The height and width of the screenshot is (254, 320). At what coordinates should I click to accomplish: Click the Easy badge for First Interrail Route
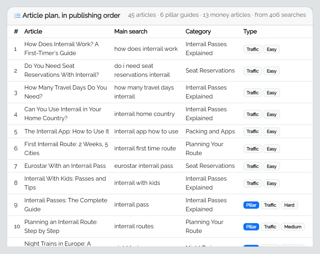tap(271, 149)
